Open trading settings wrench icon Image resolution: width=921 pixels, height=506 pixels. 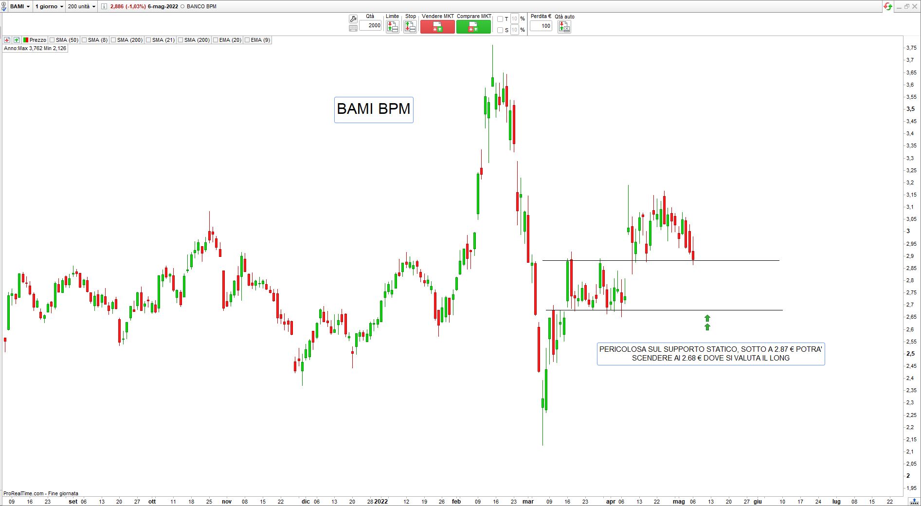(353, 19)
